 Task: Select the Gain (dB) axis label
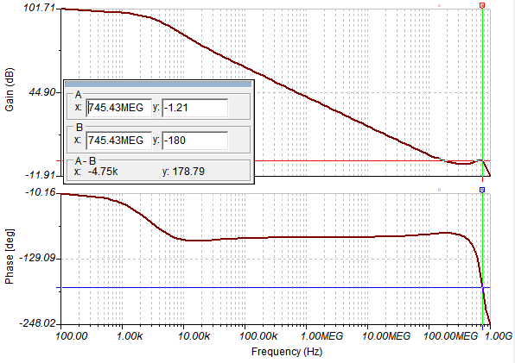10,90
